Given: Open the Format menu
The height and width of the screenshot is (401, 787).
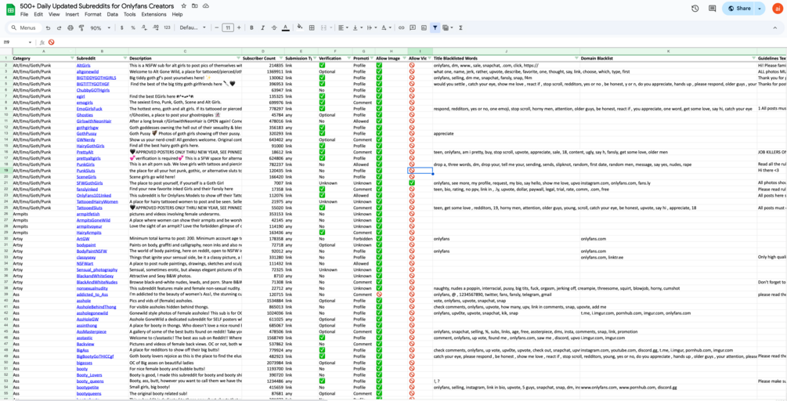Looking at the screenshot, I should (93, 15).
